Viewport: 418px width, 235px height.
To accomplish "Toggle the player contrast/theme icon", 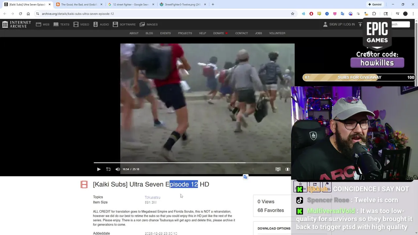I will pyautogui.click(x=287, y=169).
